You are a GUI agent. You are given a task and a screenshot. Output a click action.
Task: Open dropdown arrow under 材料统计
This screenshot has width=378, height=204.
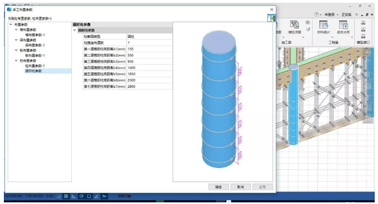(x=332, y=37)
